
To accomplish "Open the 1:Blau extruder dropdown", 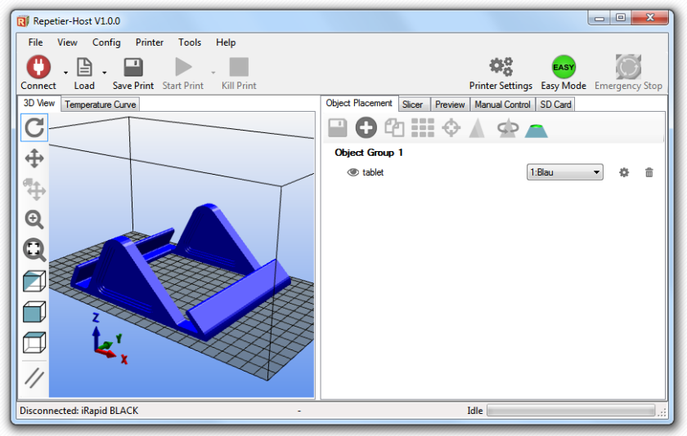I will [565, 172].
